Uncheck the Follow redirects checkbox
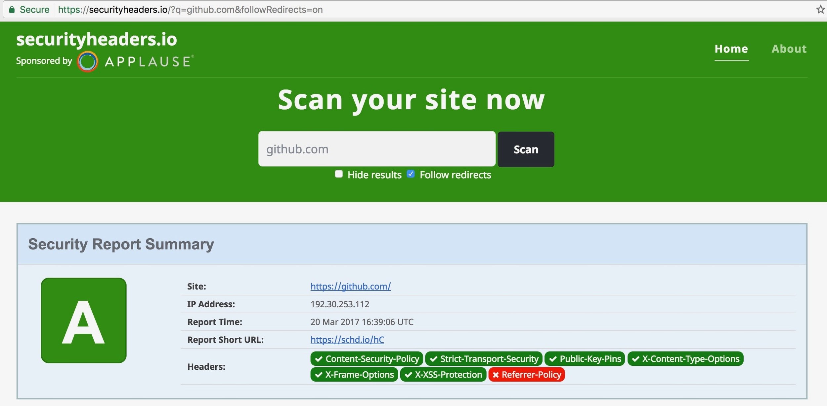Viewport: 827px width, 406px height. click(x=411, y=174)
